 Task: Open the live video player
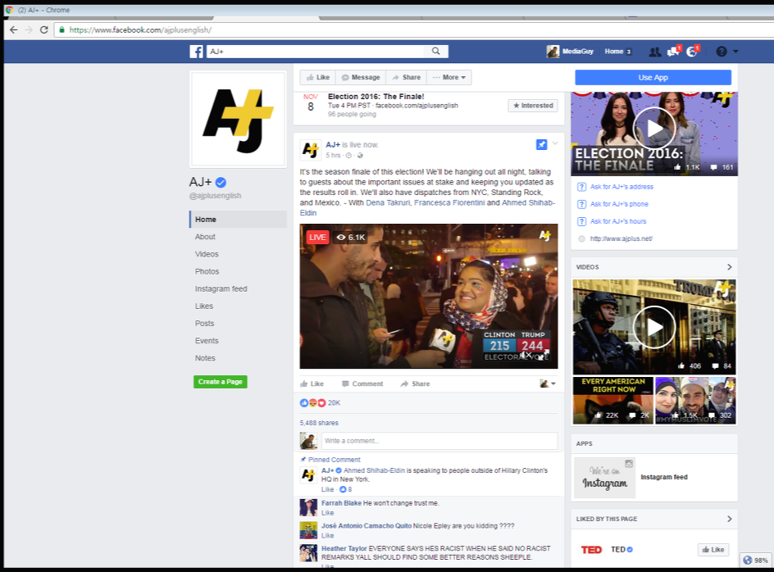click(429, 296)
